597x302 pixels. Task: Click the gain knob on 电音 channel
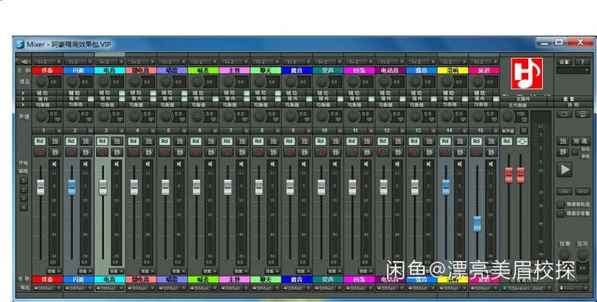tap(103, 82)
